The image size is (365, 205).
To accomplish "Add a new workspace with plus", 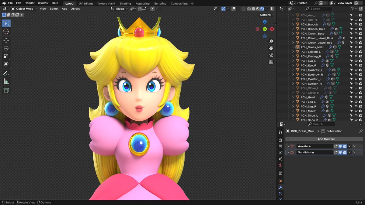I will coord(192,4).
